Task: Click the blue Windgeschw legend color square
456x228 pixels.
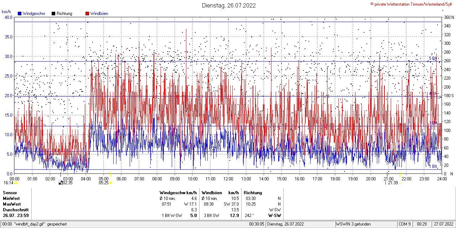Action: [x=20, y=14]
